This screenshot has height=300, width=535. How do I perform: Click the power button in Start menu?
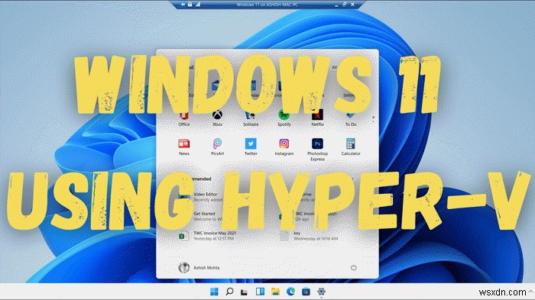[353, 268]
